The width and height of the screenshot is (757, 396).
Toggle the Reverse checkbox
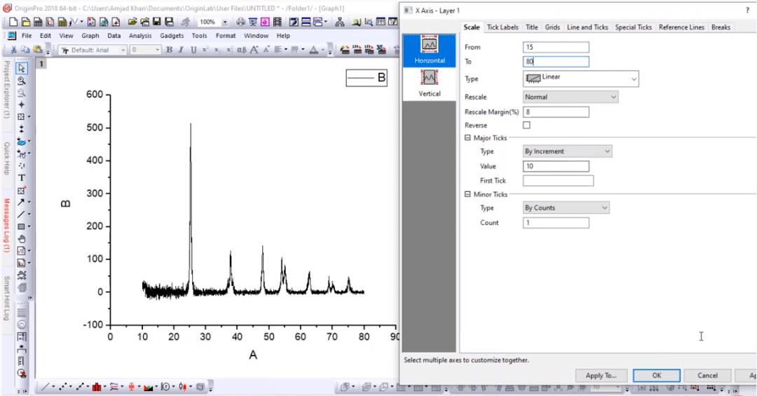pyautogui.click(x=526, y=125)
